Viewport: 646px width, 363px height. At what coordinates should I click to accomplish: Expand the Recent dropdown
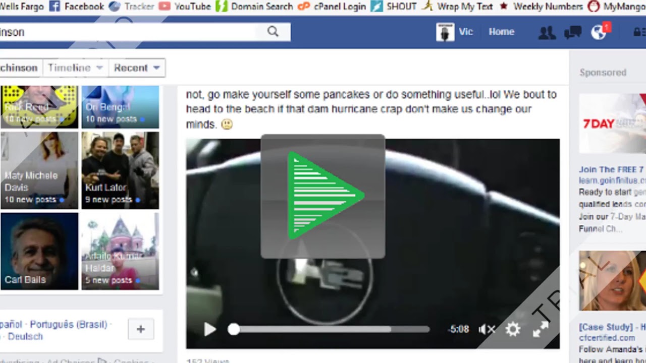click(x=137, y=68)
